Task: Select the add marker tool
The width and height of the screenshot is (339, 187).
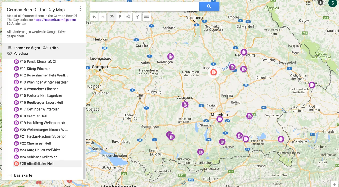Action: pyautogui.click(x=120, y=17)
